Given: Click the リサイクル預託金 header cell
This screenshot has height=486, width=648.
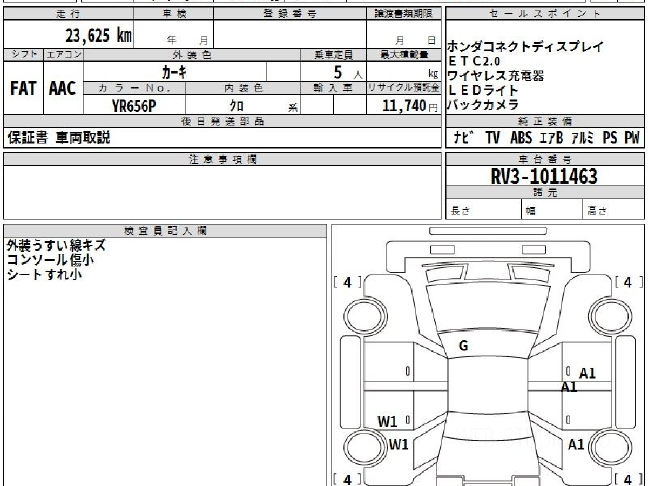Looking at the screenshot, I should (404, 88).
